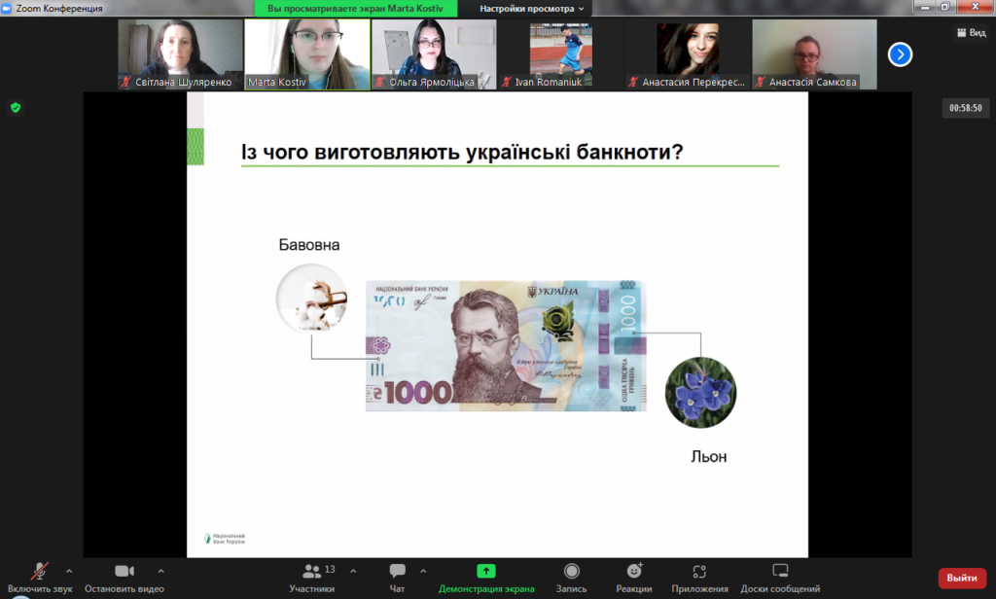Click the Вид view layout button

pyautogui.click(x=972, y=32)
